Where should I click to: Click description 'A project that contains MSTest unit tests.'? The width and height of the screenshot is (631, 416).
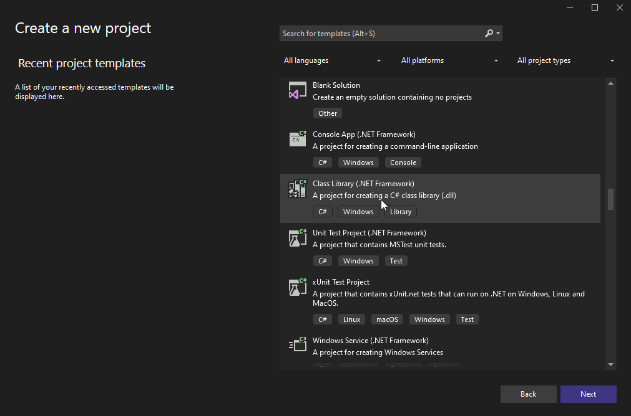coord(379,245)
